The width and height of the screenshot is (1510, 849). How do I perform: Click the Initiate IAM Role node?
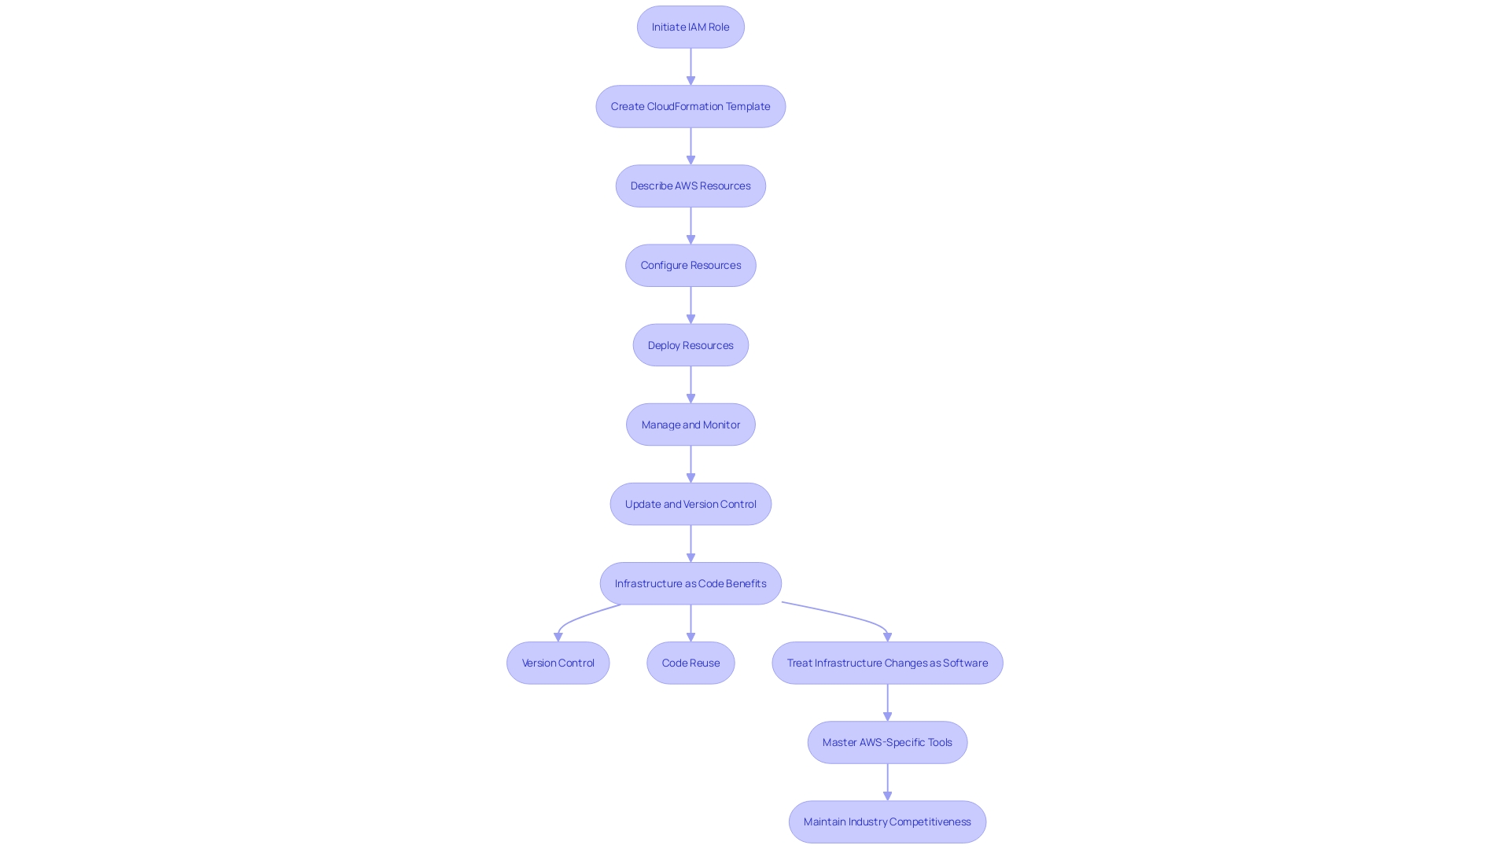point(691,26)
